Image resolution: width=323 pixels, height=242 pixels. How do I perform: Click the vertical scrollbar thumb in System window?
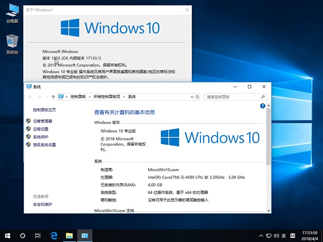click(x=268, y=136)
